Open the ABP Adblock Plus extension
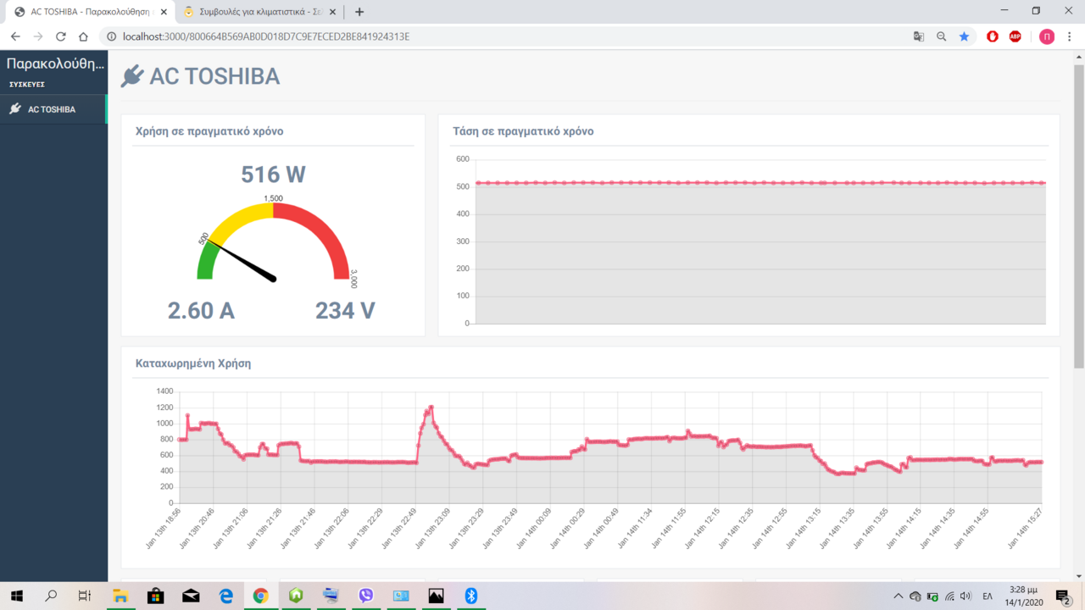Image resolution: width=1085 pixels, height=610 pixels. pos(1015,36)
